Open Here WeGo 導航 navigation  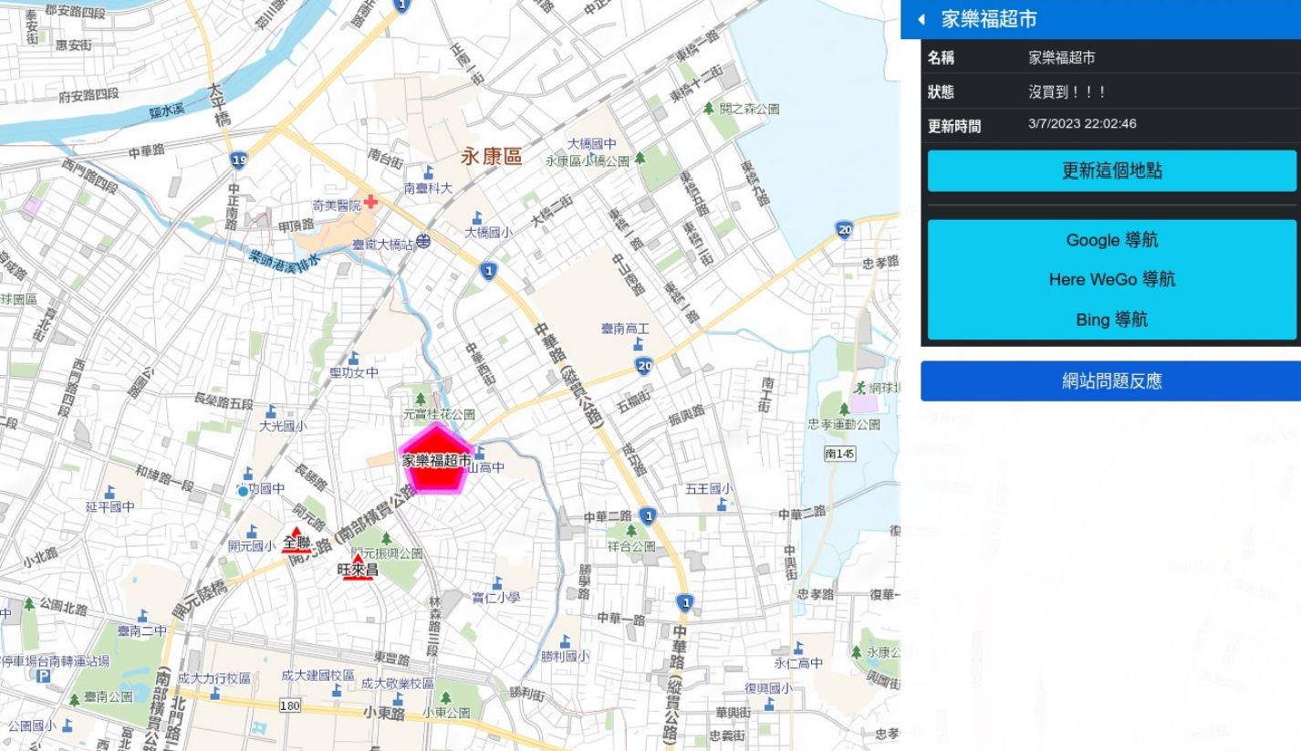1111,279
